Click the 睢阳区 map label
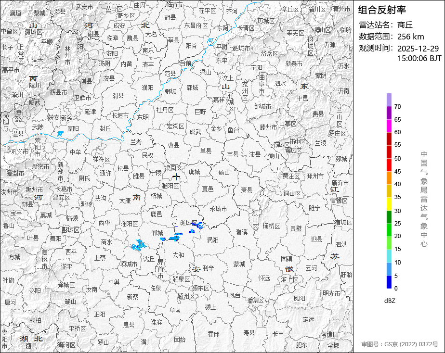Image resolution: width=445 pixels, height=353 pixels. pyautogui.click(x=170, y=186)
